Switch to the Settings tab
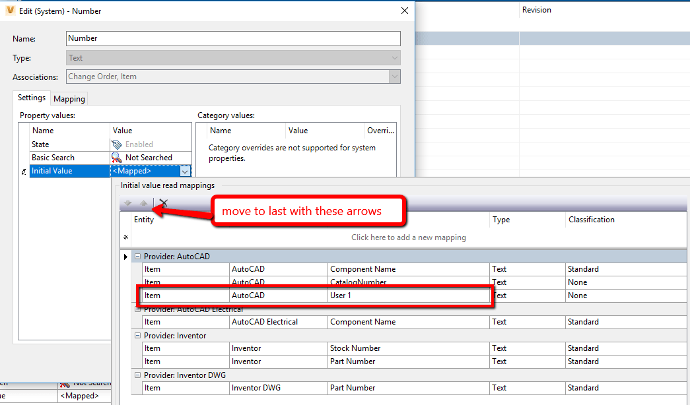 point(31,98)
